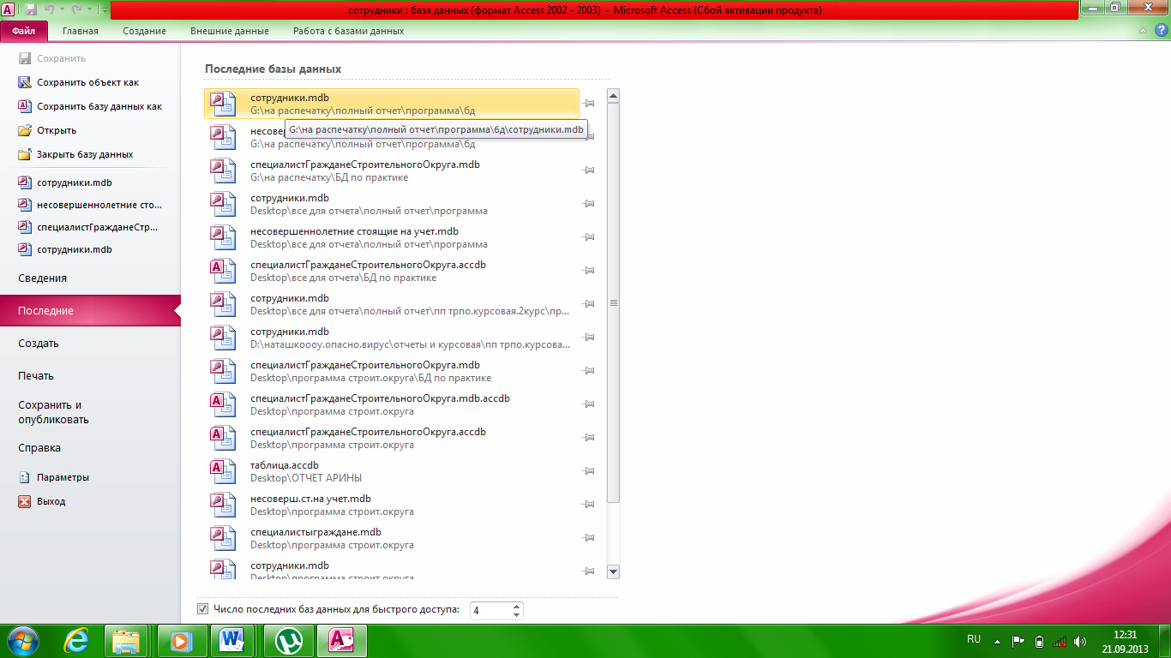
Task: Open сотрудники.mdb located on D:\наташкоооу
Action: click(392, 338)
